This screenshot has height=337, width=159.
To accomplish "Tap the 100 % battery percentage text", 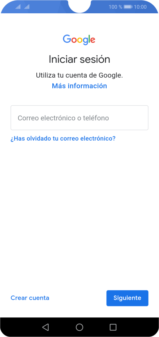I will click(x=115, y=7).
